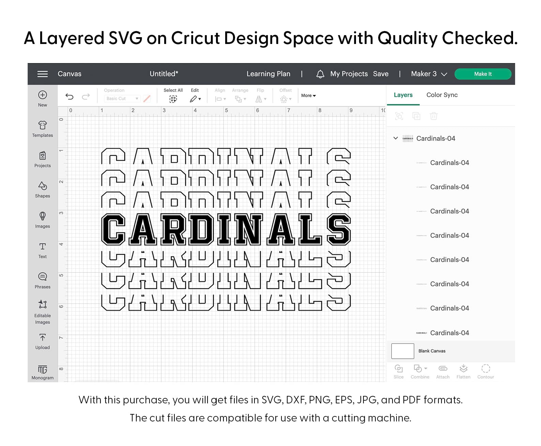
Task: Click the Duplicate icon in Layers panel
Action: click(416, 116)
